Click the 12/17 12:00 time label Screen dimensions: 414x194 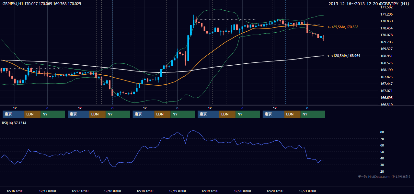point(80,191)
